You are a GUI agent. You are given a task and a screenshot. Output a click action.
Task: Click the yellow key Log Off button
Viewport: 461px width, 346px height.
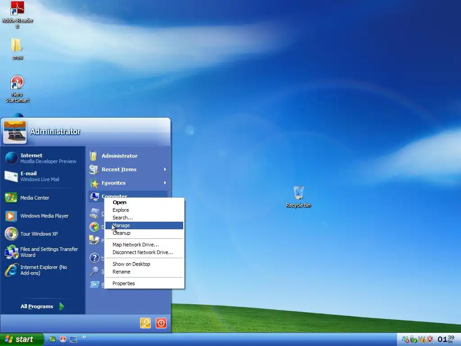[x=145, y=323]
